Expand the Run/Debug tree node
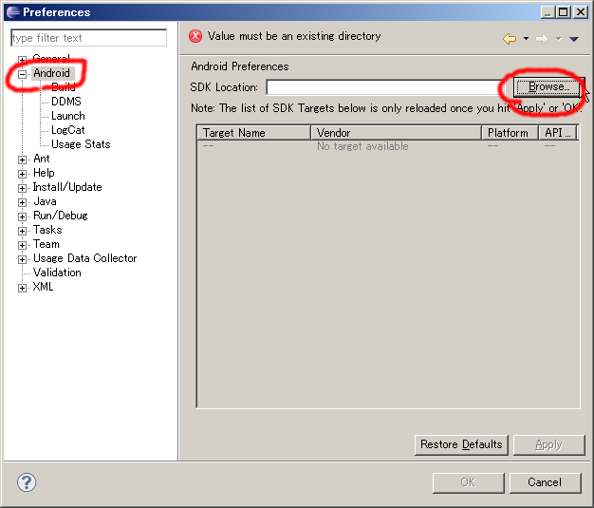The height and width of the screenshot is (508, 594). (22, 216)
